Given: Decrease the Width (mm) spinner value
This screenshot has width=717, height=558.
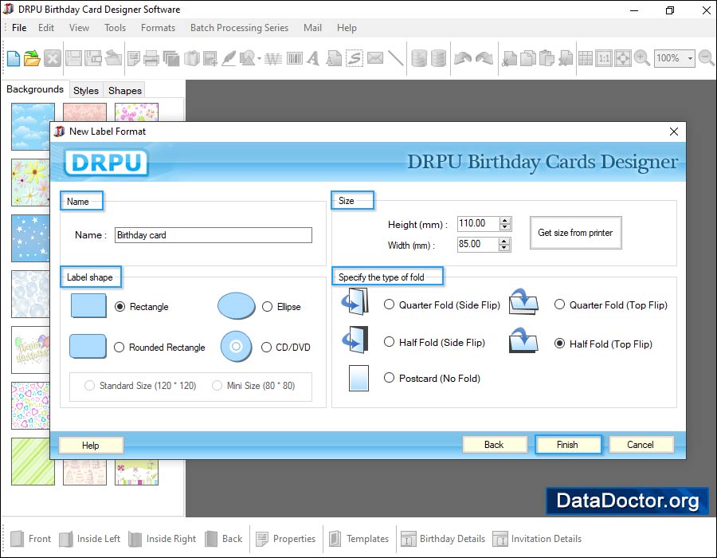Looking at the screenshot, I should (504, 247).
